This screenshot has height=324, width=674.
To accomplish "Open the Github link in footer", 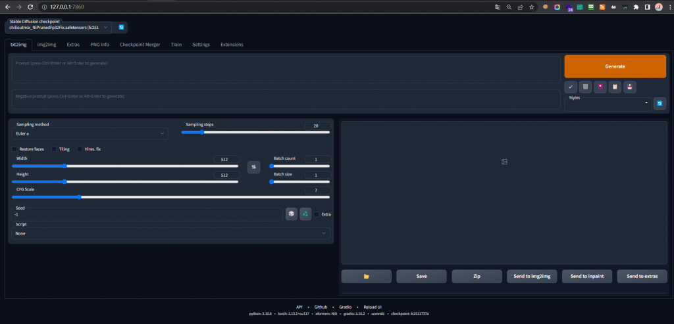I will point(321,307).
